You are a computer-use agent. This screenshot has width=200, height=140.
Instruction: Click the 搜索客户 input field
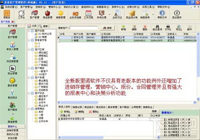coord(84,28)
